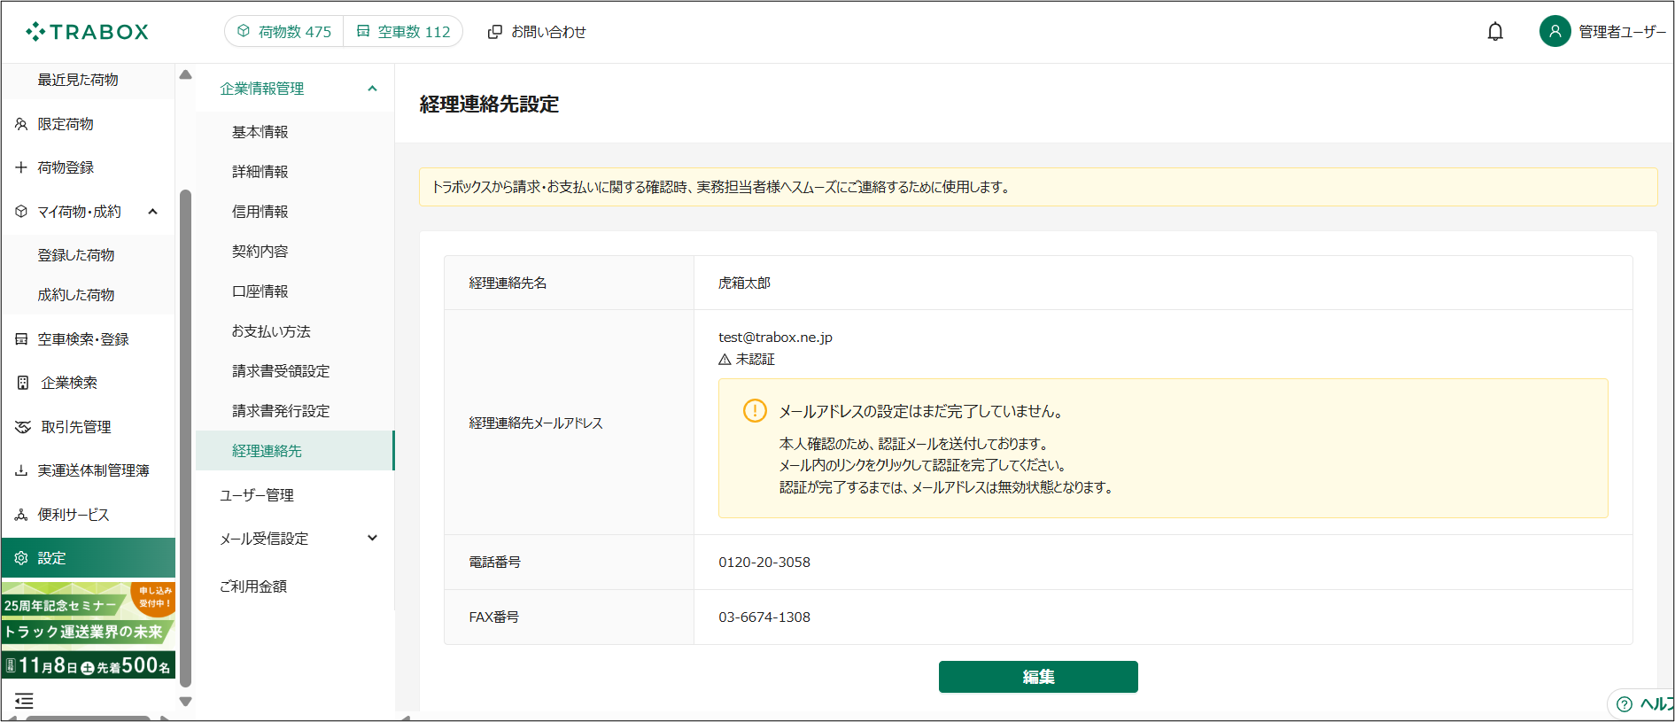Open 成約した荷物 in sidebar
The height and width of the screenshot is (722, 1675).
(x=76, y=295)
